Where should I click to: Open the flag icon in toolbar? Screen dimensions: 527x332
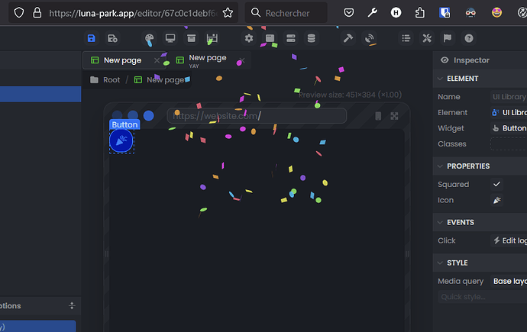[448, 38]
